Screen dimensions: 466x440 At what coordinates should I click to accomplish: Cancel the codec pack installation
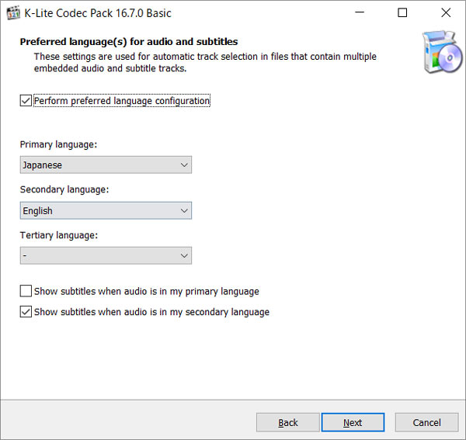pos(426,422)
